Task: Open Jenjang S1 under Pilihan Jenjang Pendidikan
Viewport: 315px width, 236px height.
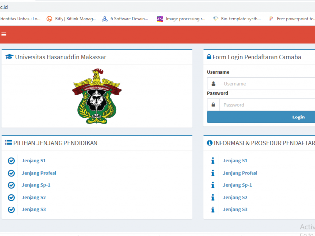Action: 33,161
